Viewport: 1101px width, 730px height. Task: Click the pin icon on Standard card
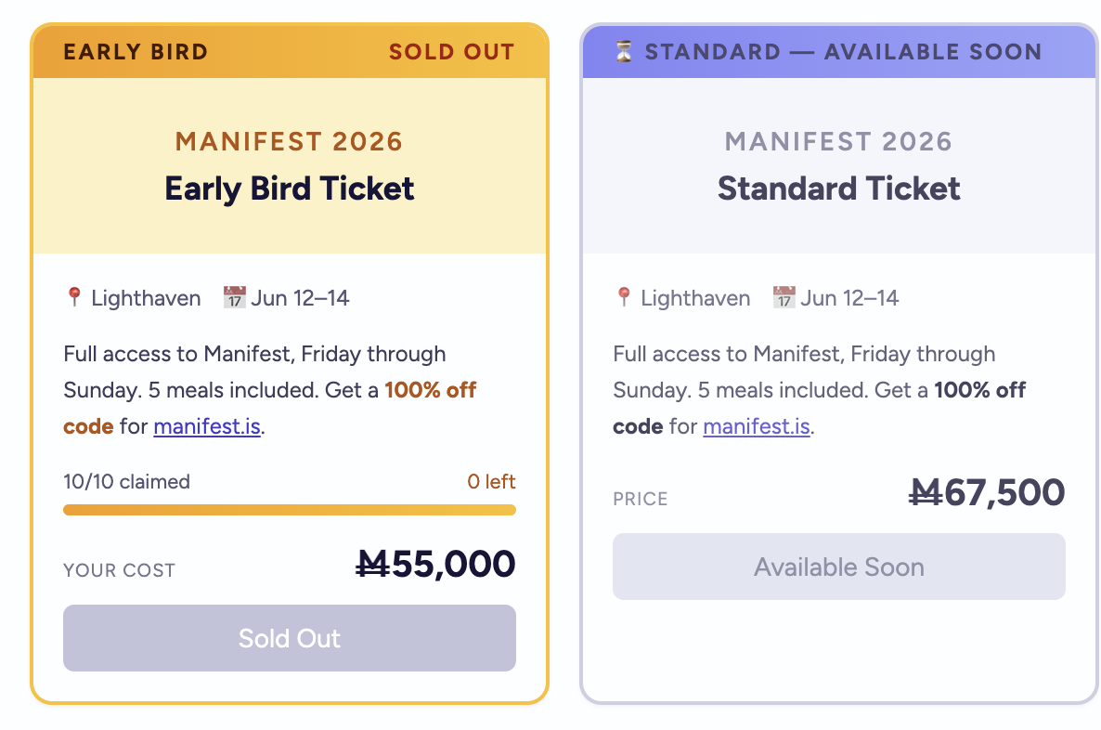[x=624, y=297]
